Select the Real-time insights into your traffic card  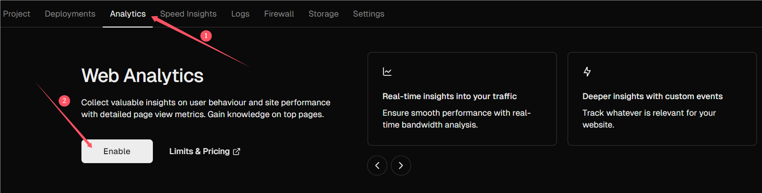(462, 99)
